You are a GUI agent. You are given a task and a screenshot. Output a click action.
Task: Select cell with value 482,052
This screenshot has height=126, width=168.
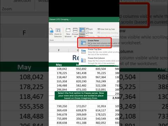(x=98, y=123)
